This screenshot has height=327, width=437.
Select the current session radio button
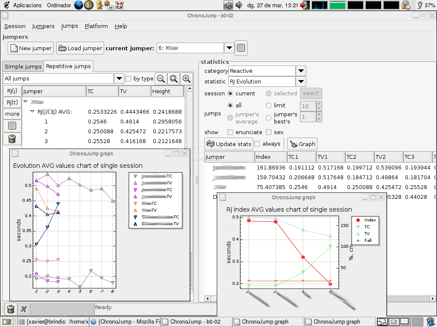pos(230,93)
